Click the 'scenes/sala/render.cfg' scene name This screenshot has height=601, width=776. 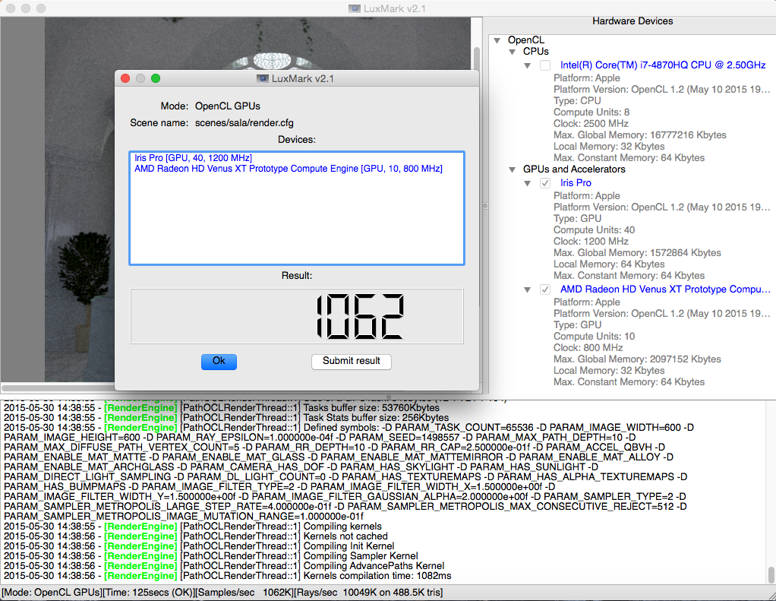[244, 123]
